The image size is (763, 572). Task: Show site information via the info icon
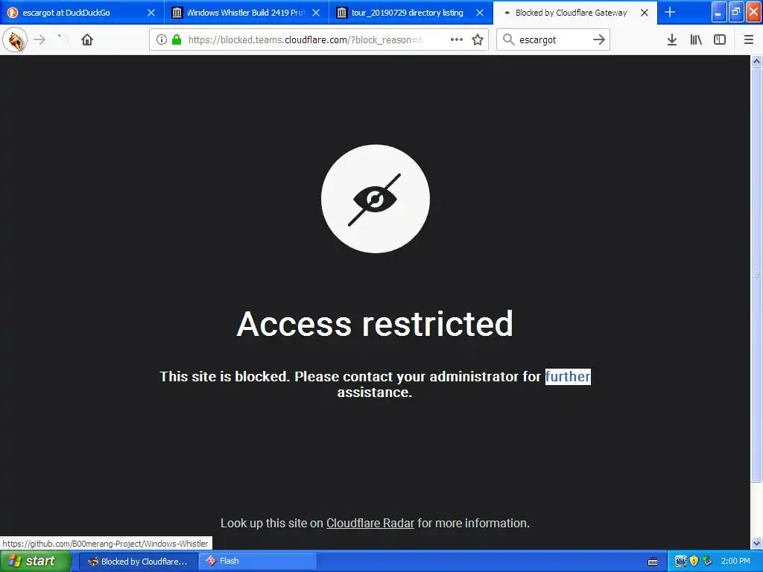pyautogui.click(x=162, y=40)
